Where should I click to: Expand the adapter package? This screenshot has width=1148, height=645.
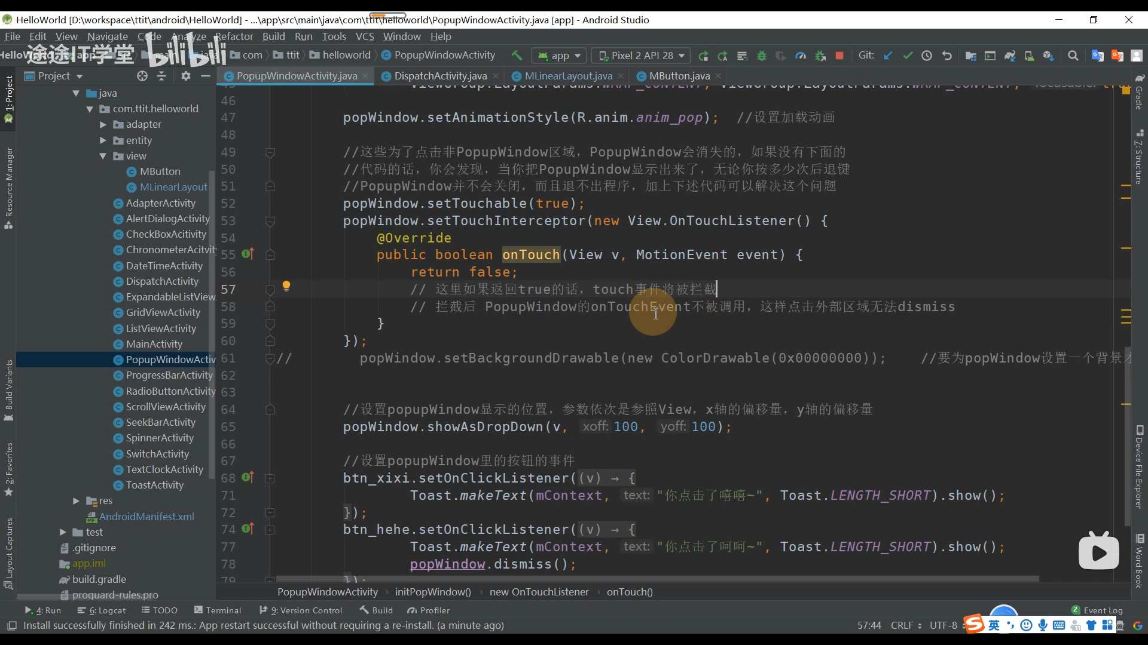pos(103,124)
